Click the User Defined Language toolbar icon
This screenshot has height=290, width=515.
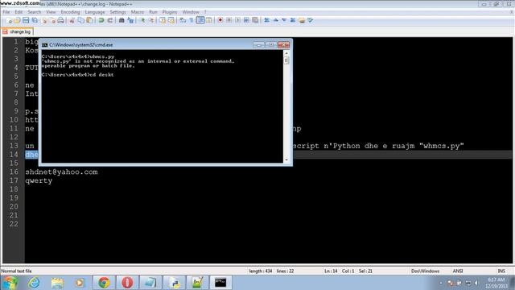coord(209,20)
